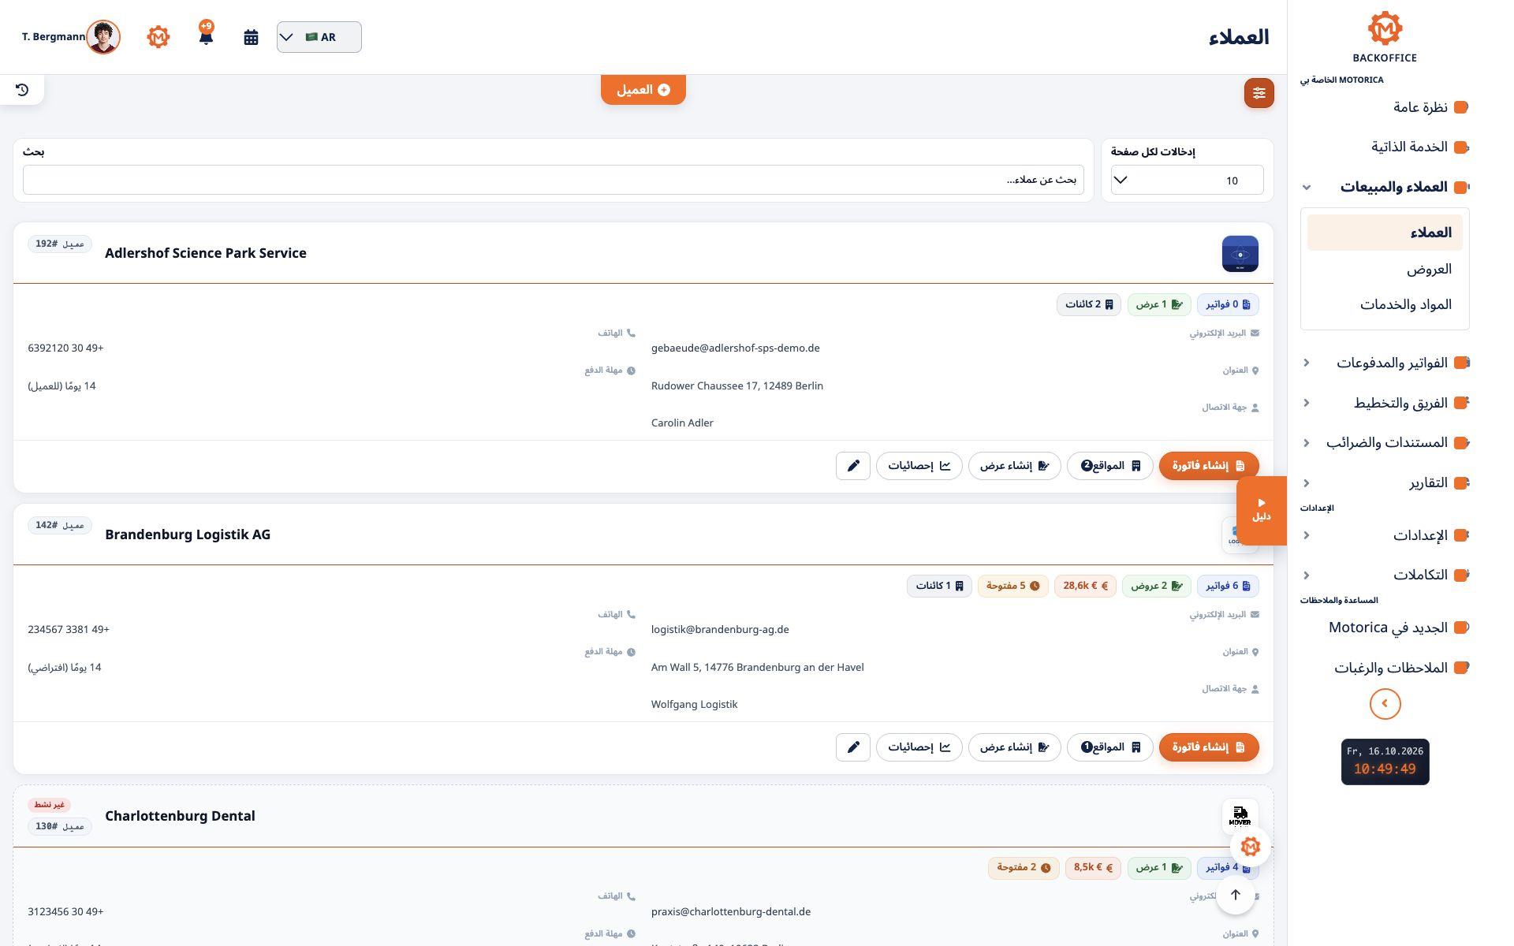This screenshot has width=1514, height=946.
Task: Click the غير نشط inactive badge
Action: click(x=49, y=805)
